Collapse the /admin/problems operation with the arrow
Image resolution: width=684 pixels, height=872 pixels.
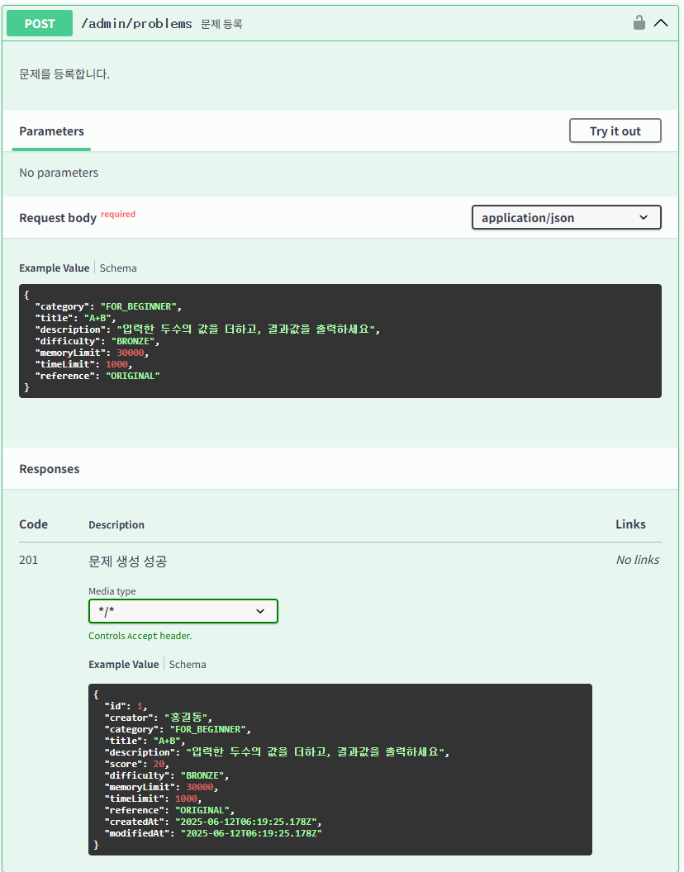click(661, 23)
